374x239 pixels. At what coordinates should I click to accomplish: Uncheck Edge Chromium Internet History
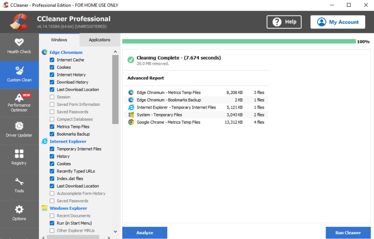click(52, 75)
